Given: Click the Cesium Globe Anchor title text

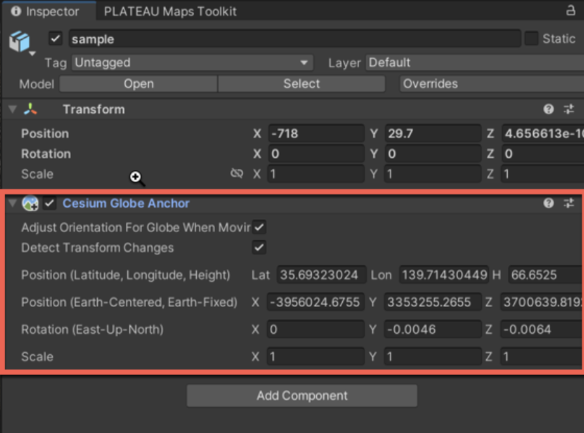Looking at the screenshot, I should (126, 203).
